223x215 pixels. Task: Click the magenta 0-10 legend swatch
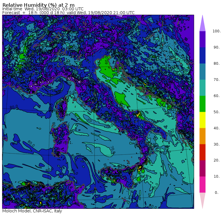click(202, 185)
